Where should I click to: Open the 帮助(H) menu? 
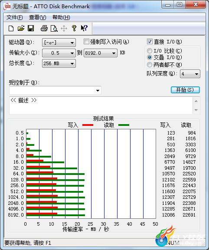pos(61,17)
